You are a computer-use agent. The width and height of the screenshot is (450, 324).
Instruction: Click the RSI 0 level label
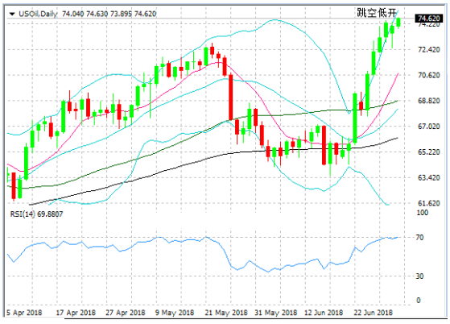[x=419, y=300]
